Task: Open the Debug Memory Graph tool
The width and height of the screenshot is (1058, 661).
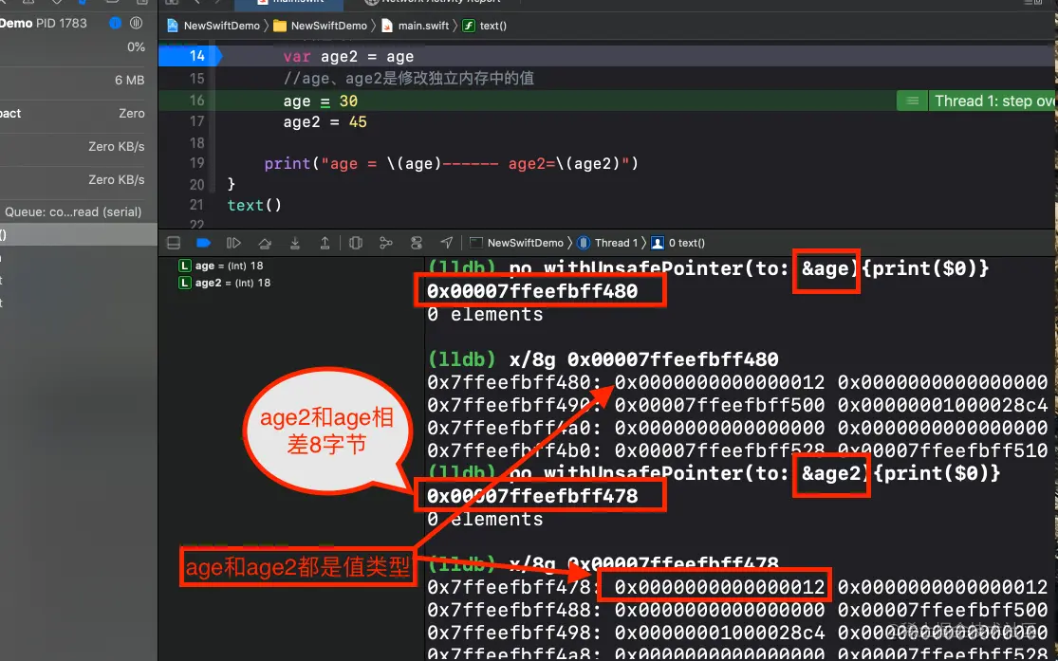Action: 386,243
